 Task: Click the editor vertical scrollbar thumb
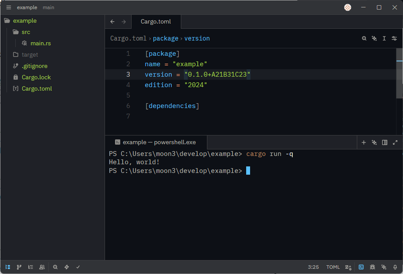click(399, 73)
